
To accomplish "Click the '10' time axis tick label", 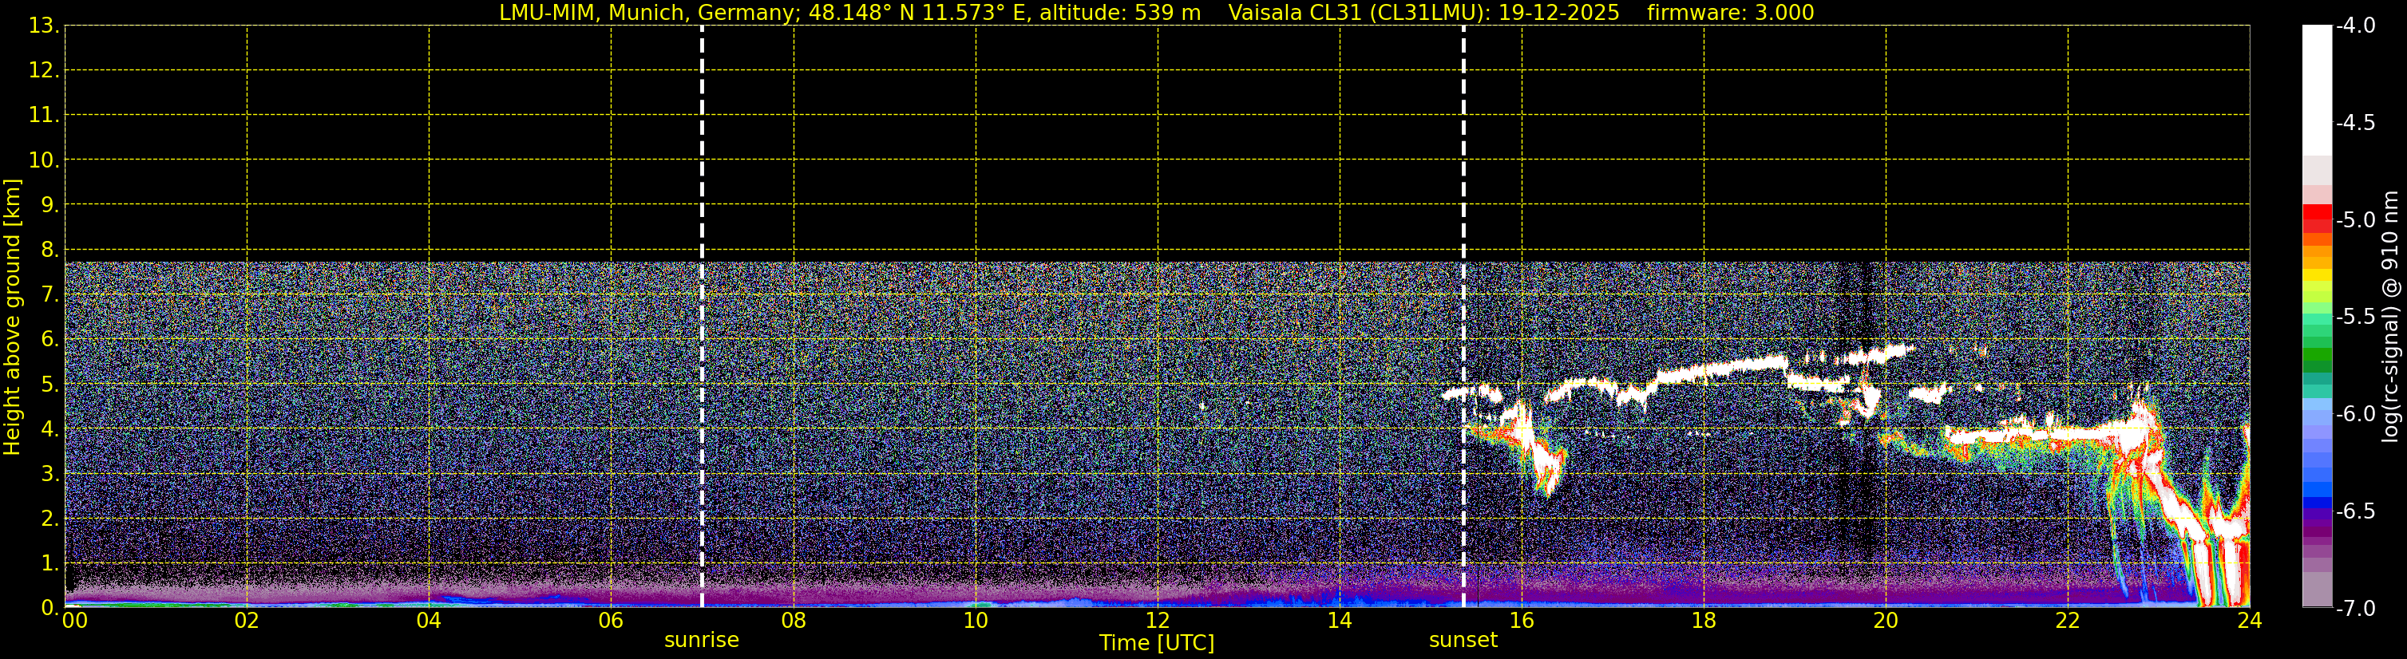I will tap(976, 621).
